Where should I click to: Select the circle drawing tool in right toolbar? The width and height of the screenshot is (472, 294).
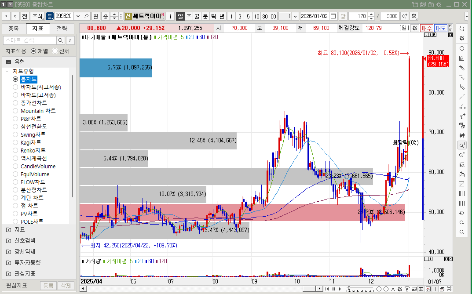tap(462, 48)
